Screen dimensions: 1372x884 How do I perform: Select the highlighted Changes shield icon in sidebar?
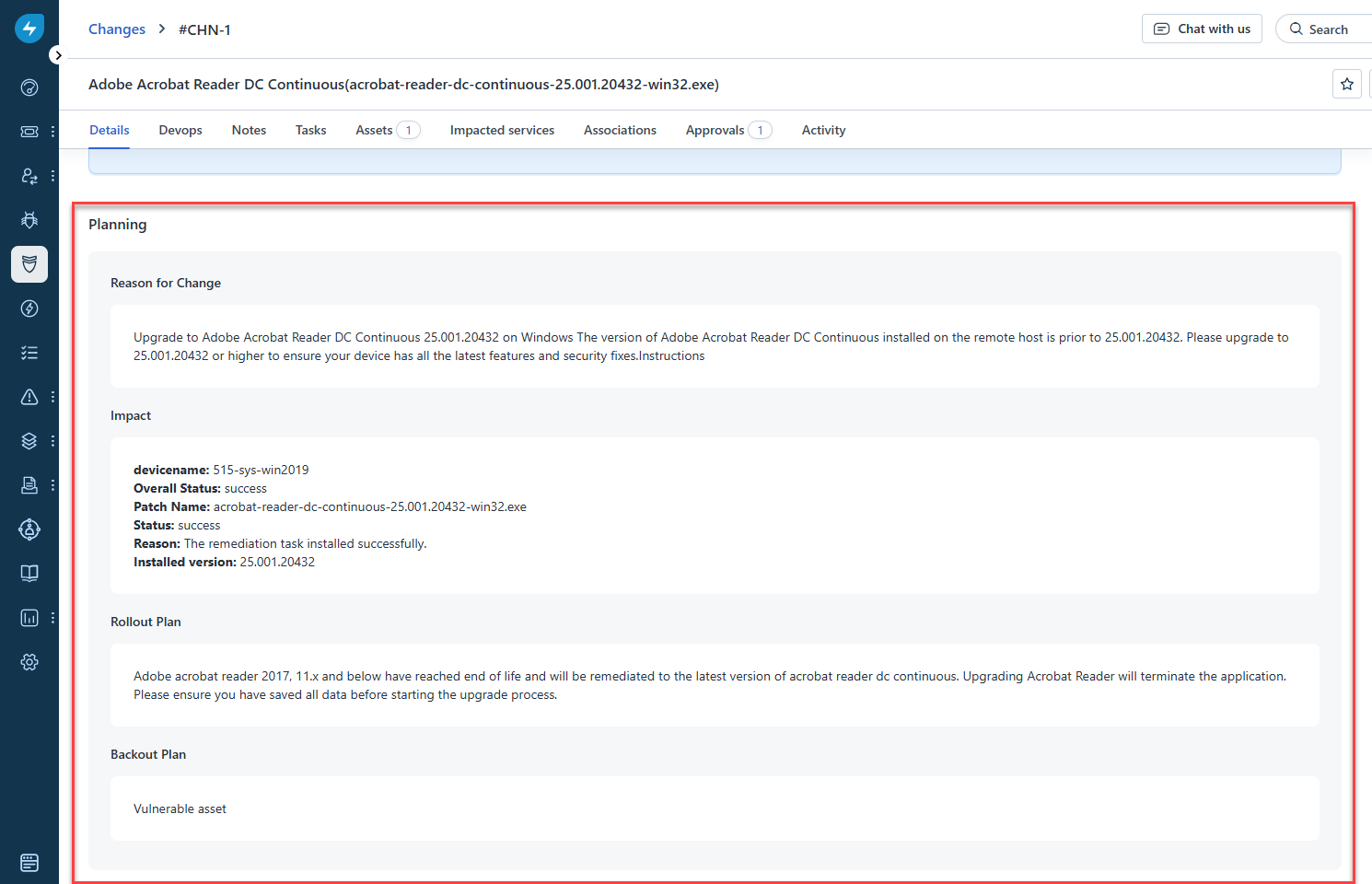[29, 264]
